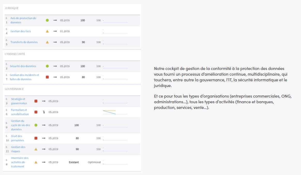Screen dimensions: 301x175
Task: Select the GOUVERNANCE section header
Action: 14,89
